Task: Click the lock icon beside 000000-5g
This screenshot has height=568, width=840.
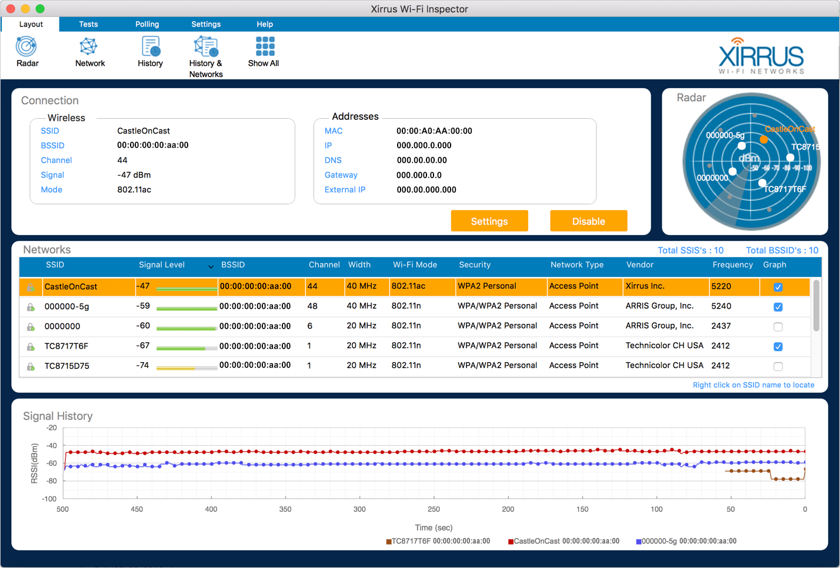Action: point(31,307)
